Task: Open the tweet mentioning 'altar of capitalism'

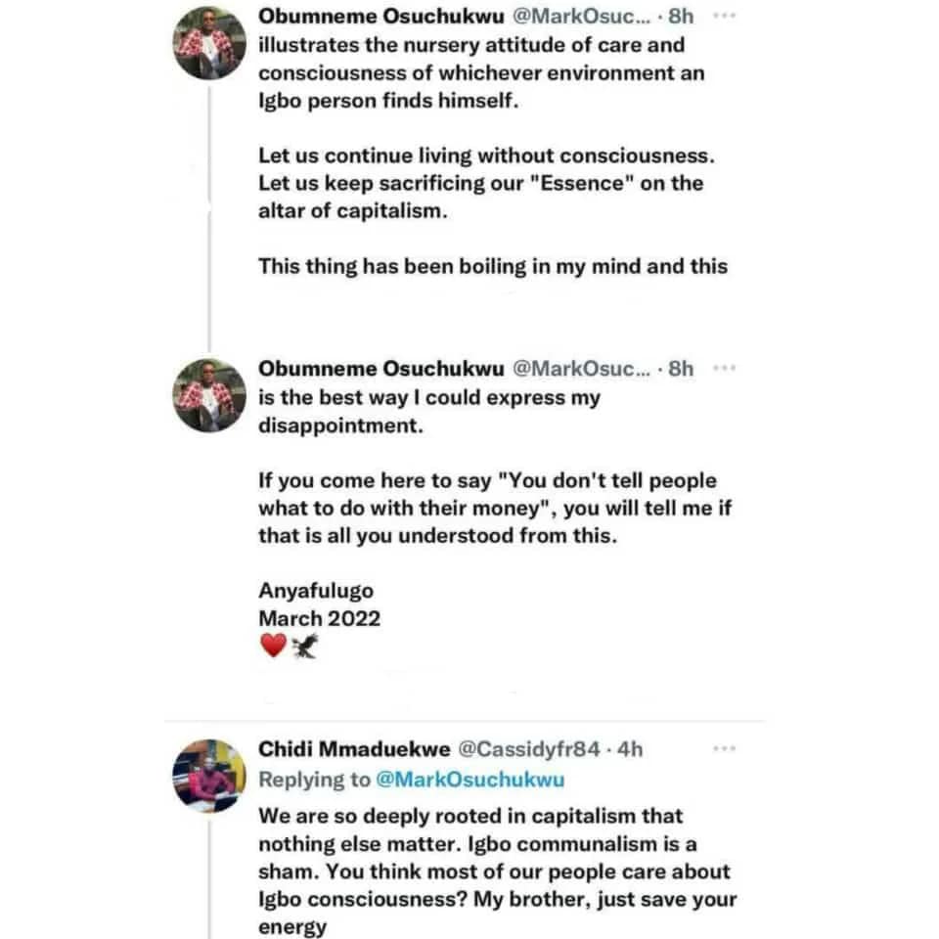Action: coord(479,183)
